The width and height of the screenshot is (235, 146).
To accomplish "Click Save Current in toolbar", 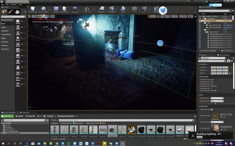I will point(33,10).
